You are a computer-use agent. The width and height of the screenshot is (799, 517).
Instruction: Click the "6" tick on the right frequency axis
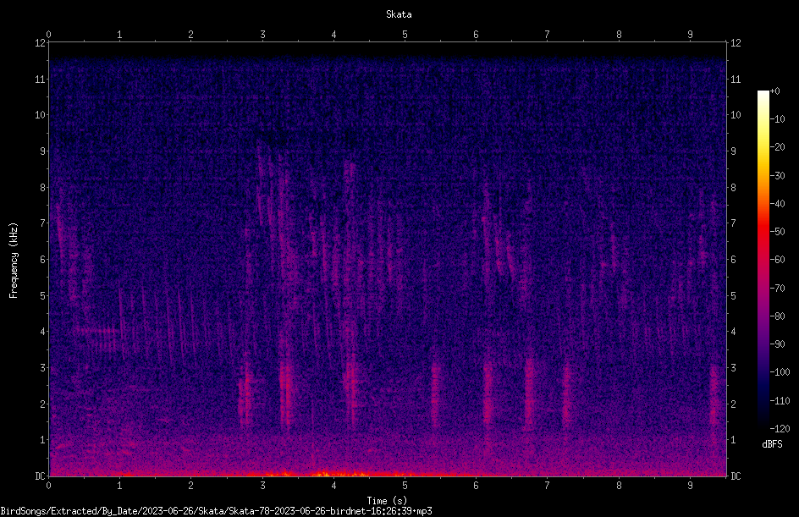click(733, 259)
